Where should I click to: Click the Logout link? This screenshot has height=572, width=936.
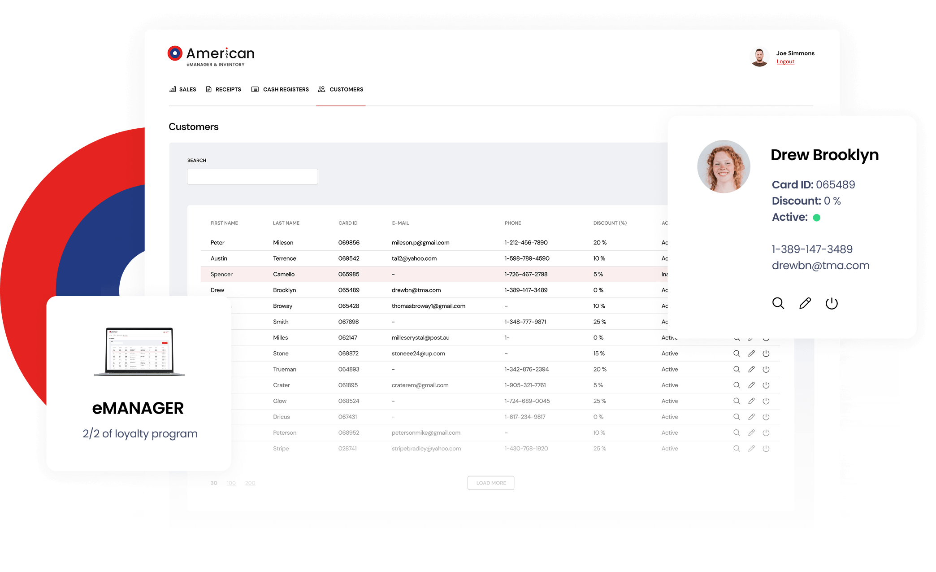(x=785, y=62)
